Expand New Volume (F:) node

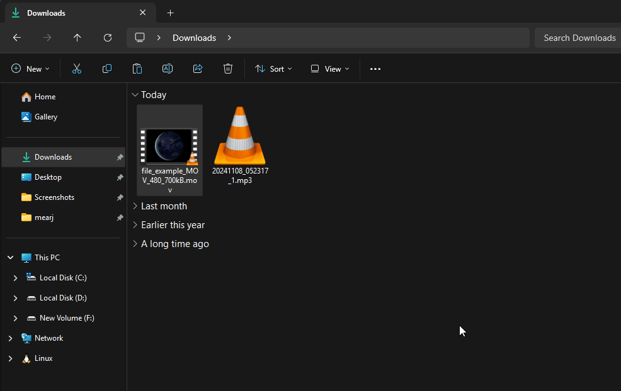[16, 318]
